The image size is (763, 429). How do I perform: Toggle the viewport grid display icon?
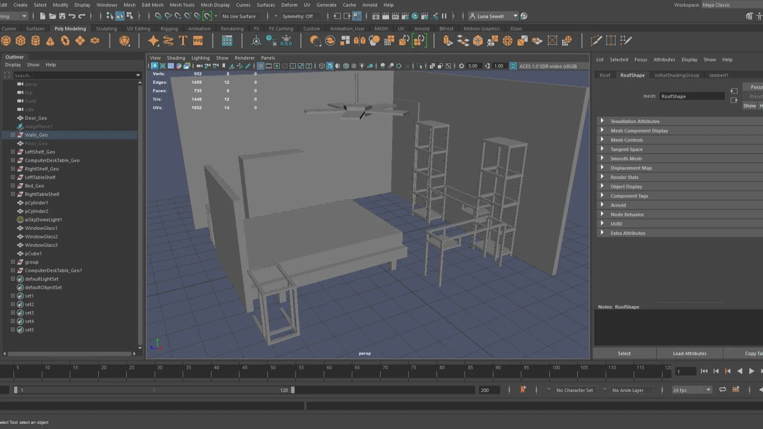260,66
